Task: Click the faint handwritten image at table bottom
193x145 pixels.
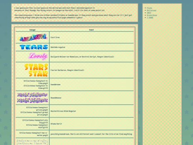Action: [33, 142]
